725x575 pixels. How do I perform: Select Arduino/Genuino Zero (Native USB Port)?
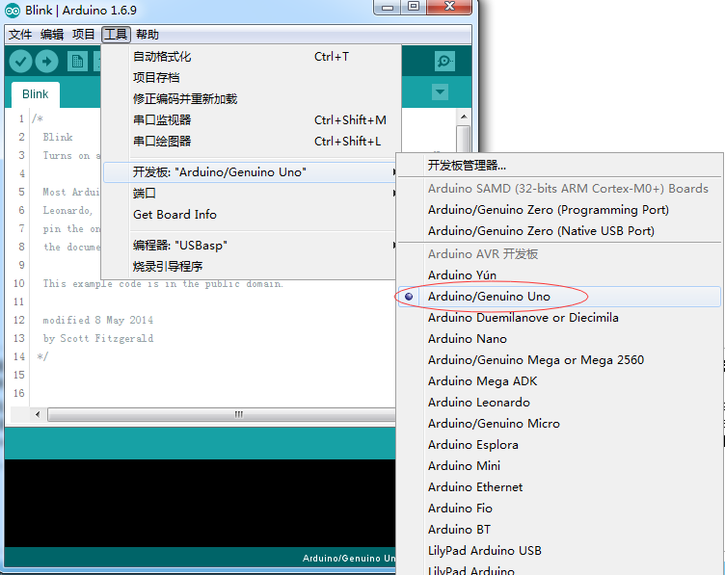click(x=559, y=231)
